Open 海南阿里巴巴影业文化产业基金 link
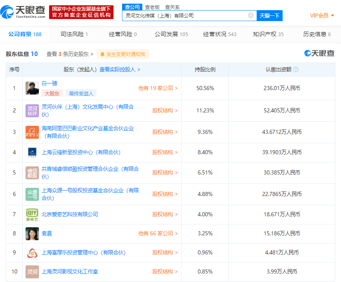Screen dimensions: 341x282 click(88, 132)
